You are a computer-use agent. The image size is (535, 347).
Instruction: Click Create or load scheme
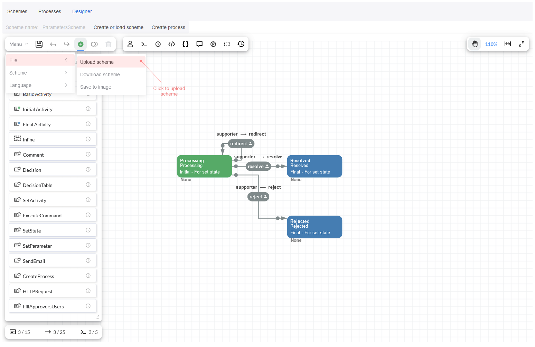[x=119, y=27]
